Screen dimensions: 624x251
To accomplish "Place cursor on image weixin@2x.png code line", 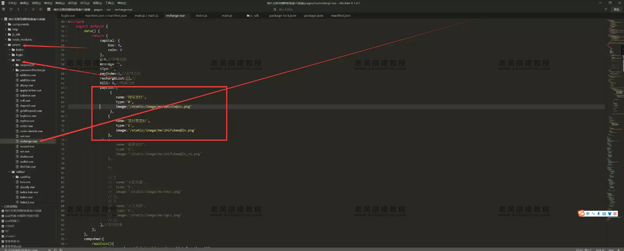I will point(153,107).
